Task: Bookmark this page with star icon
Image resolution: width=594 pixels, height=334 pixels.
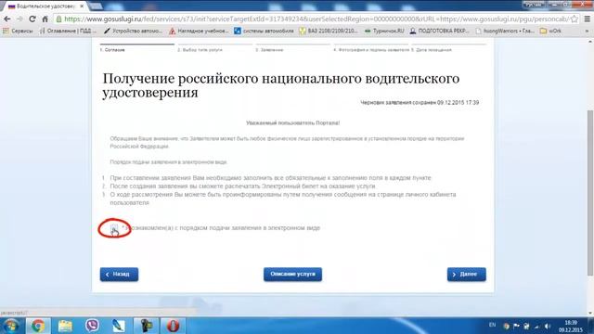Action: pyautogui.click(x=575, y=19)
